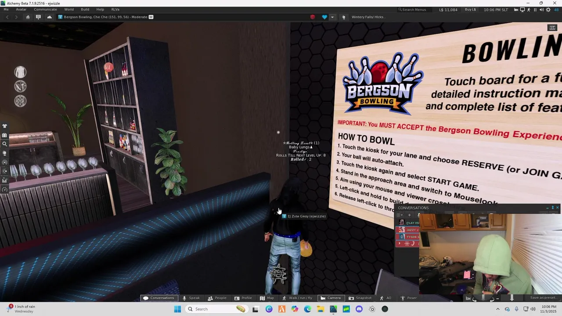Click the 48 FPS counter
The image size is (562, 316).
click(556, 10)
